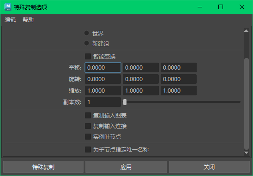This screenshot has height=176, width=253.
Task: Click the second 缩放 value field
Action: (x=141, y=90)
